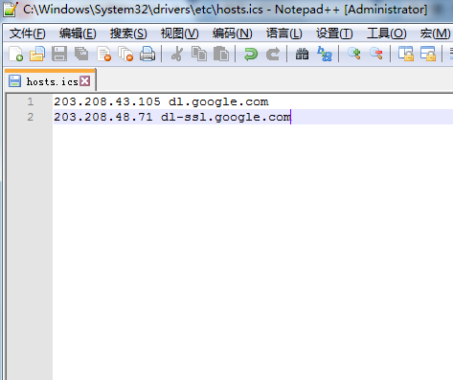Copy selection toolbar icon
Screen dimensions: 453x380
(199, 54)
